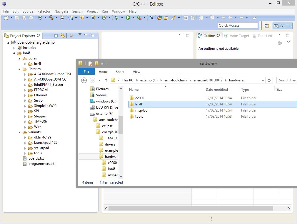Click the Build hammer icon
The width and height of the screenshot is (297, 224).
click(x=51, y=18)
